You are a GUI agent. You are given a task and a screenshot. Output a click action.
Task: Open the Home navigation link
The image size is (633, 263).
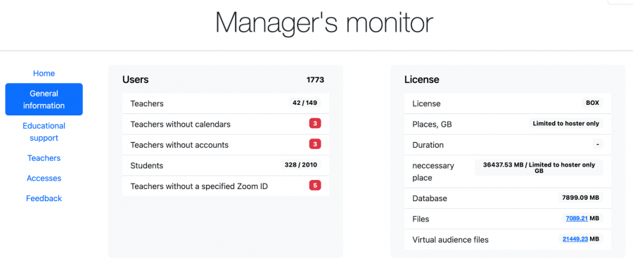tap(44, 73)
